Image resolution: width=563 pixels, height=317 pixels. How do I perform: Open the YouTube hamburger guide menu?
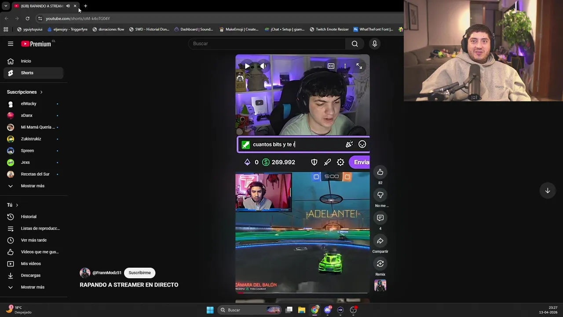[11, 44]
